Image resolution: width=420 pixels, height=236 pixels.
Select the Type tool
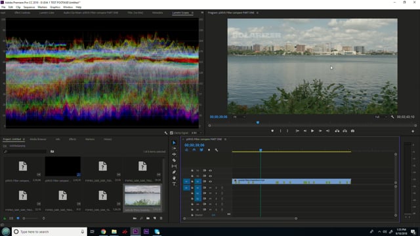coord(174,184)
